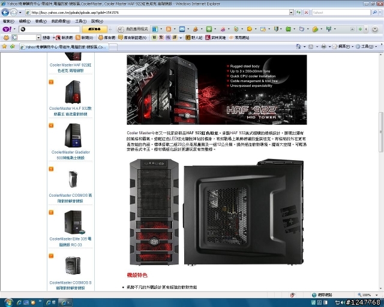This screenshot has height=307, width=384.
Task: Click the bear face icon on second toolbar
Action: 6,38
